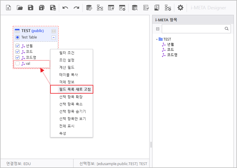The height and width of the screenshot is (168, 237).
Task: Click the database search toolbar icon
Action: [135, 8]
